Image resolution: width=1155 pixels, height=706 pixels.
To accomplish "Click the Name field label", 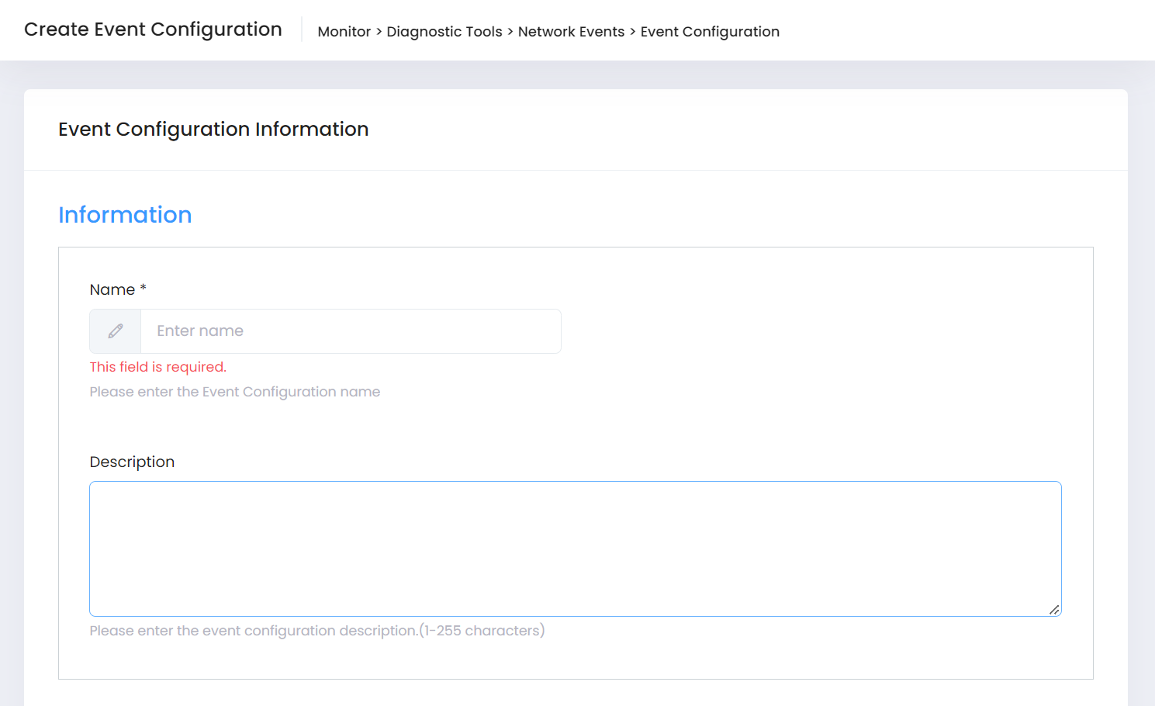I will 112,290.
